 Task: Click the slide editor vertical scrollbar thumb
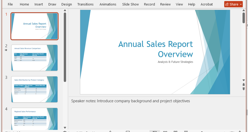244,18
